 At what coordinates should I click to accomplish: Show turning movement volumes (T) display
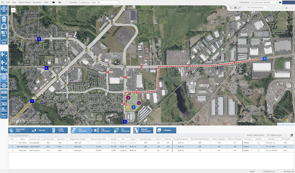[x=4, y=55]
